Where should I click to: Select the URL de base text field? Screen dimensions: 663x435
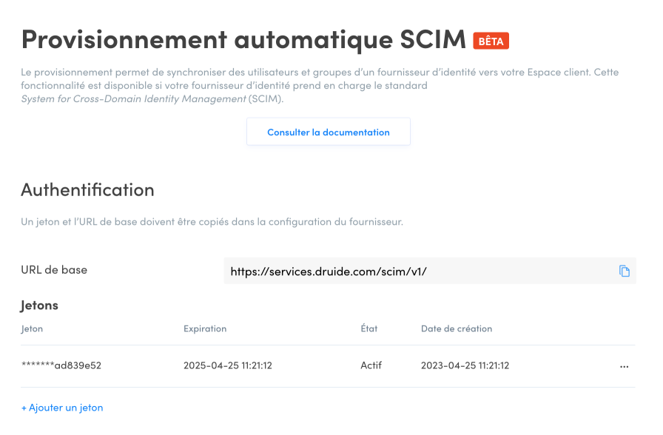coord(430,271)
